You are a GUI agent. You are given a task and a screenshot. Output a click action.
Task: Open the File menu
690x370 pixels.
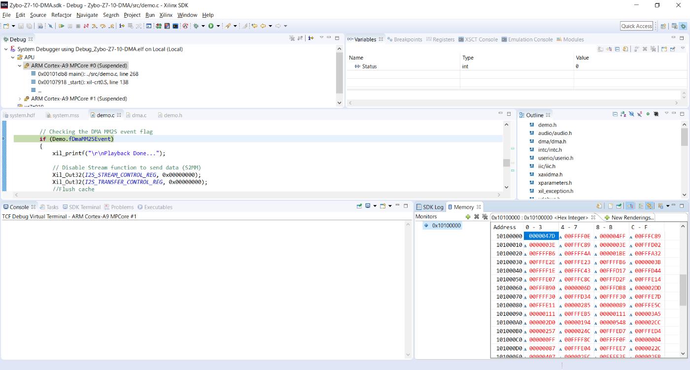coord(6,15)
